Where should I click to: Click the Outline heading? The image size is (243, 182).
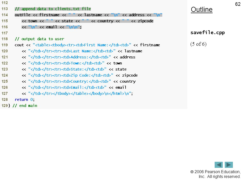pyautogui.click(x=202, y=10)
